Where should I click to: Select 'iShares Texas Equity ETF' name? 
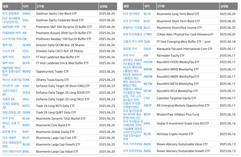click(53, 80)
